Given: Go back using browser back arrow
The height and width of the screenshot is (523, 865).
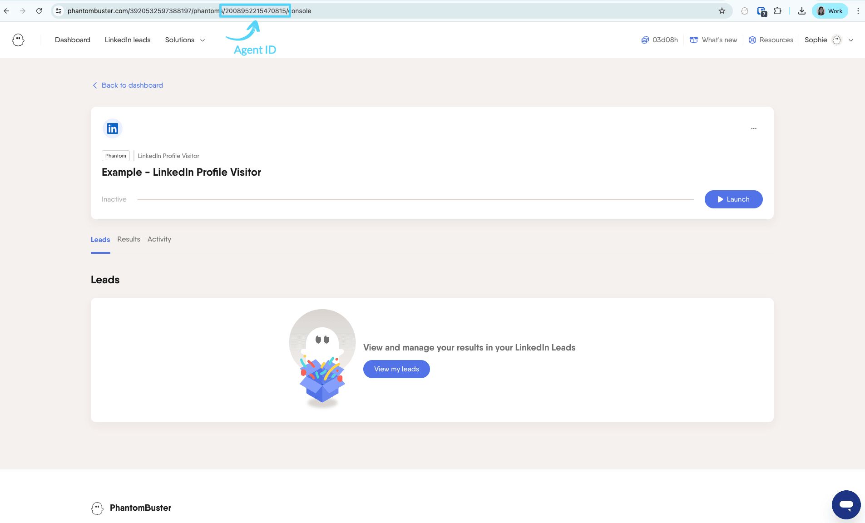Looking at the screenshot, I should (6, 11).
